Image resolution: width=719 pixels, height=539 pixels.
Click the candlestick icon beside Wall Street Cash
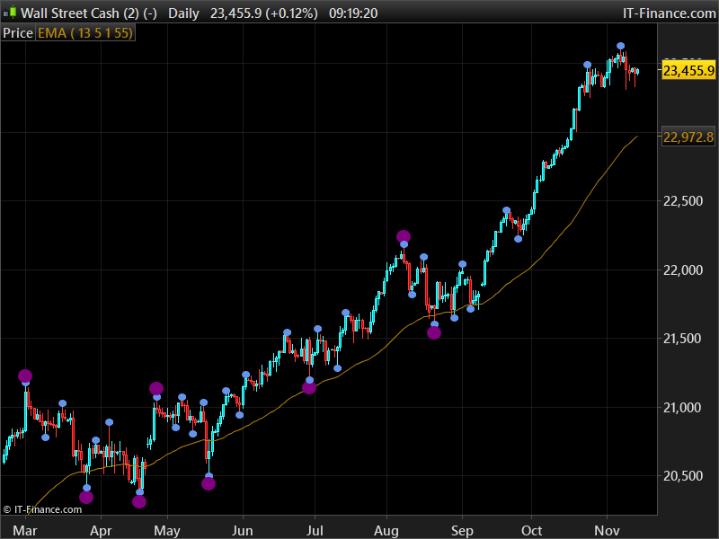[10, 13]
